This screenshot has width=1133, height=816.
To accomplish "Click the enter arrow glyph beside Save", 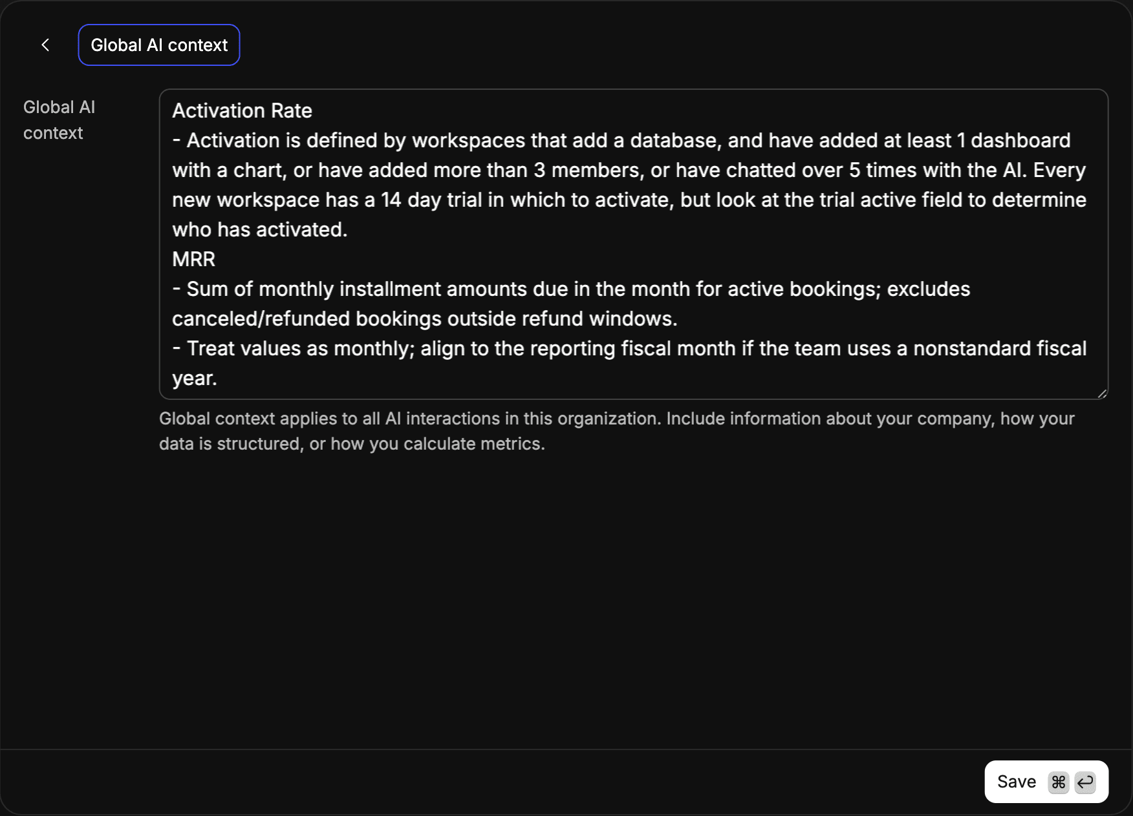I will pyautogui.click(x=1086, y=782).
